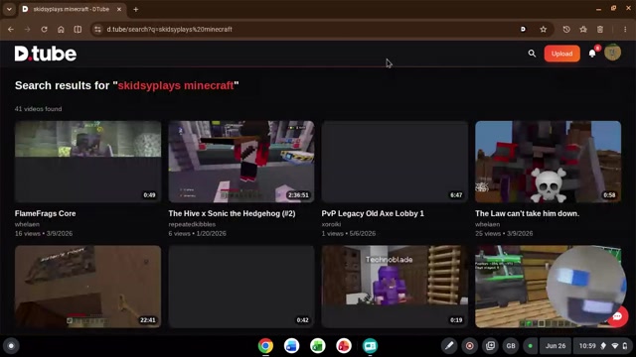This screenshot has width=636, height=357.
Task: Open the favorites star-list toolbar icon
Action: click(583, 29)
